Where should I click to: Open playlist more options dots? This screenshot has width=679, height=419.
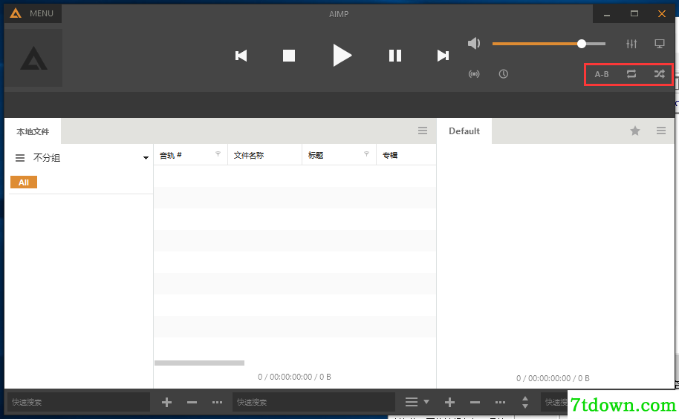click(500, 403)
